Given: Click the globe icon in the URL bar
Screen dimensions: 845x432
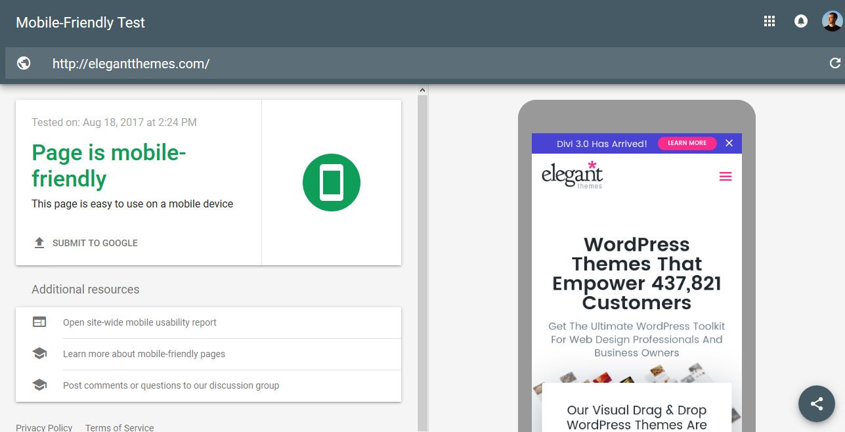Looking at the screenshot, I should click(24, 63).
